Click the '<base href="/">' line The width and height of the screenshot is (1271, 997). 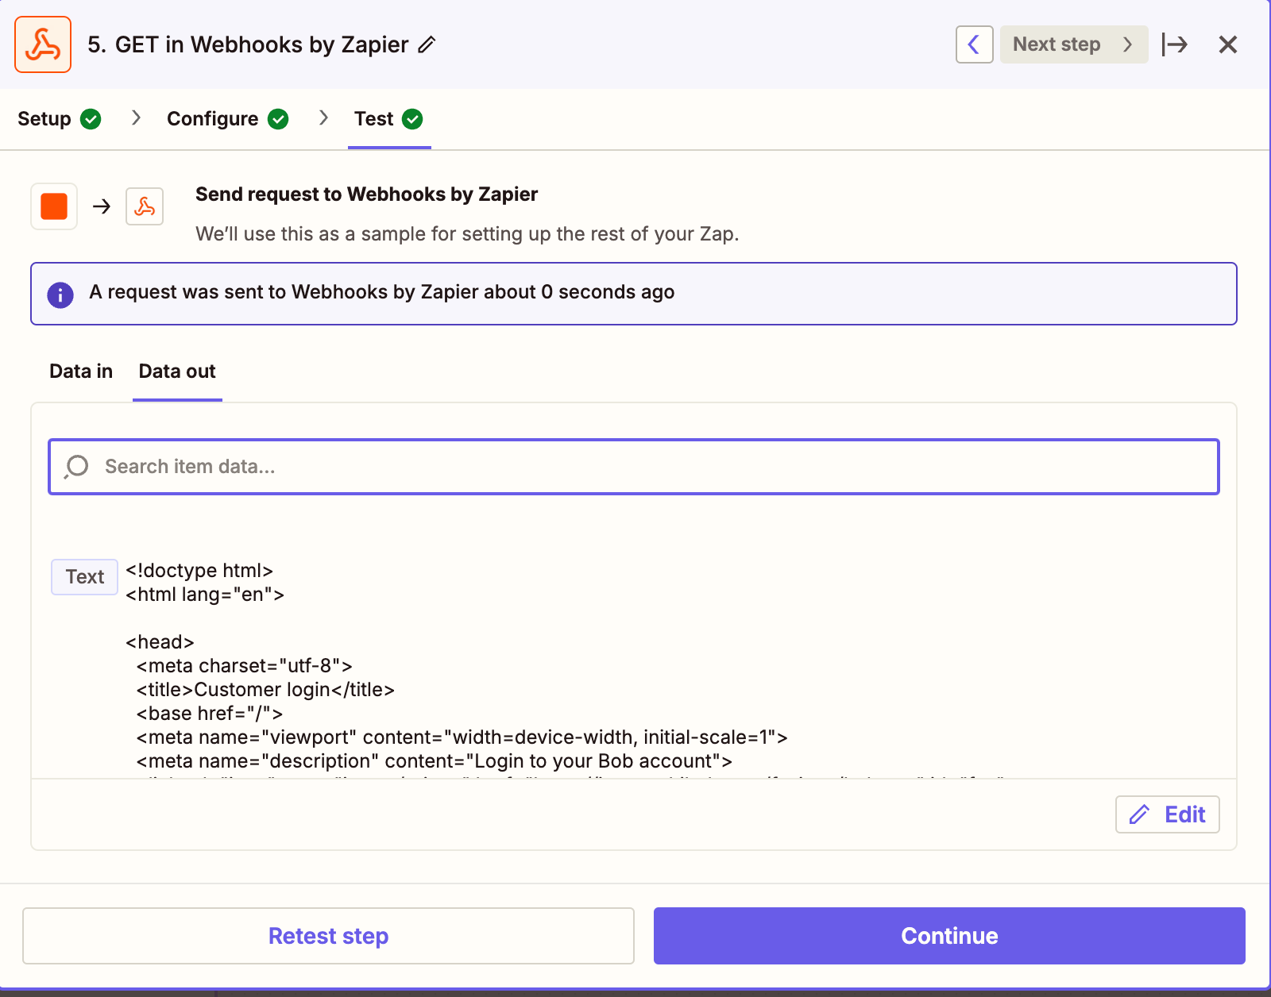click(x=210, y=714)
